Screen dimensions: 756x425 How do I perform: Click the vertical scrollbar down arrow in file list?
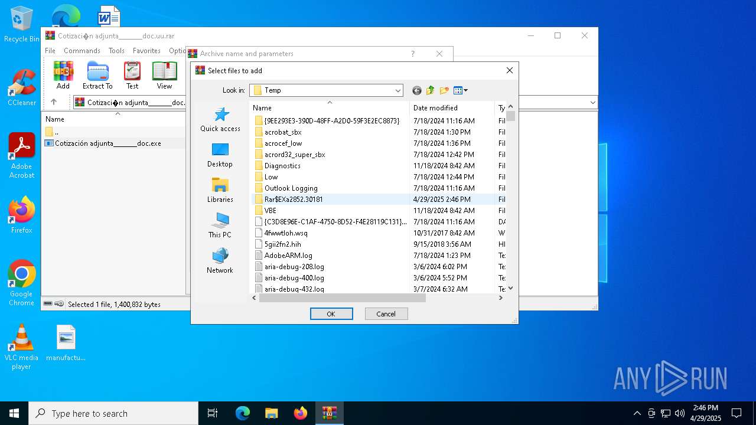(511, 289)
